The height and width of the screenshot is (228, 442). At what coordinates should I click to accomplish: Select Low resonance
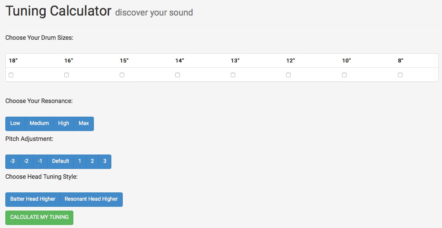[x=15, y=123]
